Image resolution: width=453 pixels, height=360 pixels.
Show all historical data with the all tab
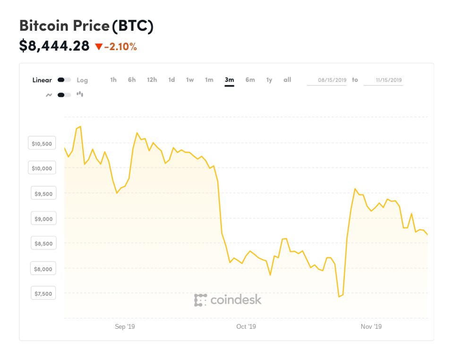287,80
